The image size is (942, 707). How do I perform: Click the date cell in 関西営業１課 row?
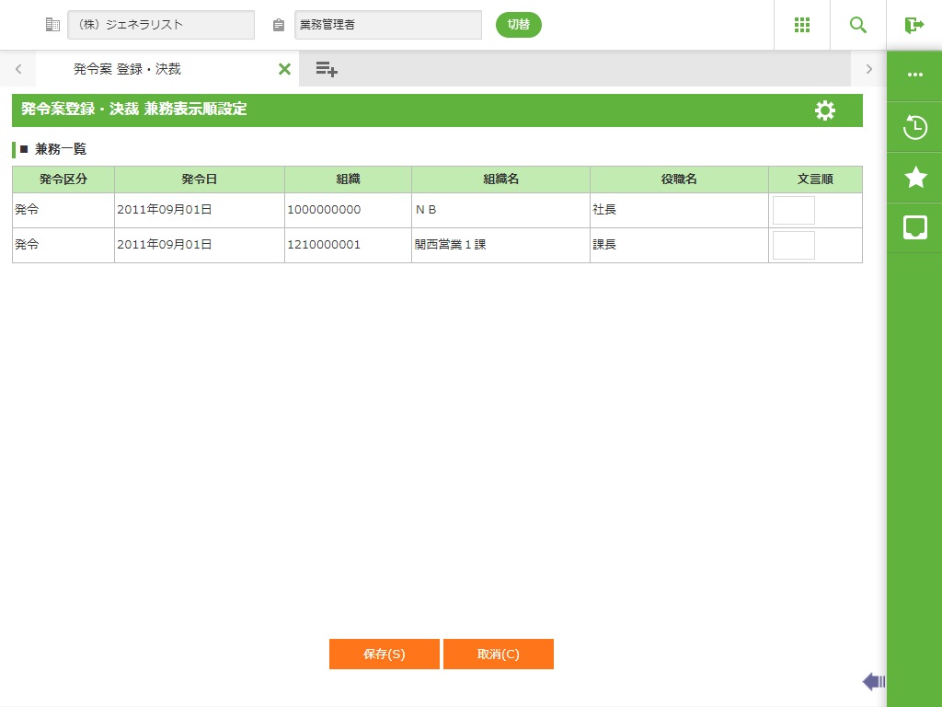point(200,245)
